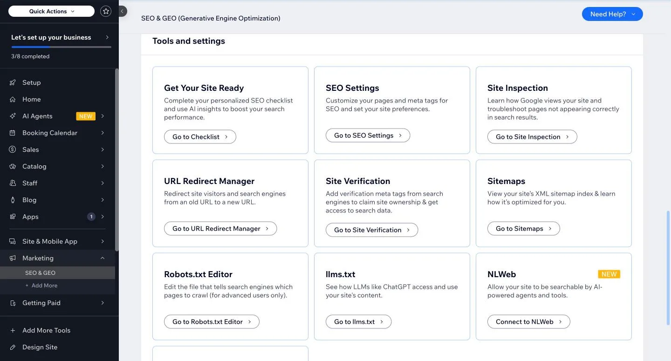Click the AI Agents sparkle icon
671x361 pixels.
click(13, 116)
